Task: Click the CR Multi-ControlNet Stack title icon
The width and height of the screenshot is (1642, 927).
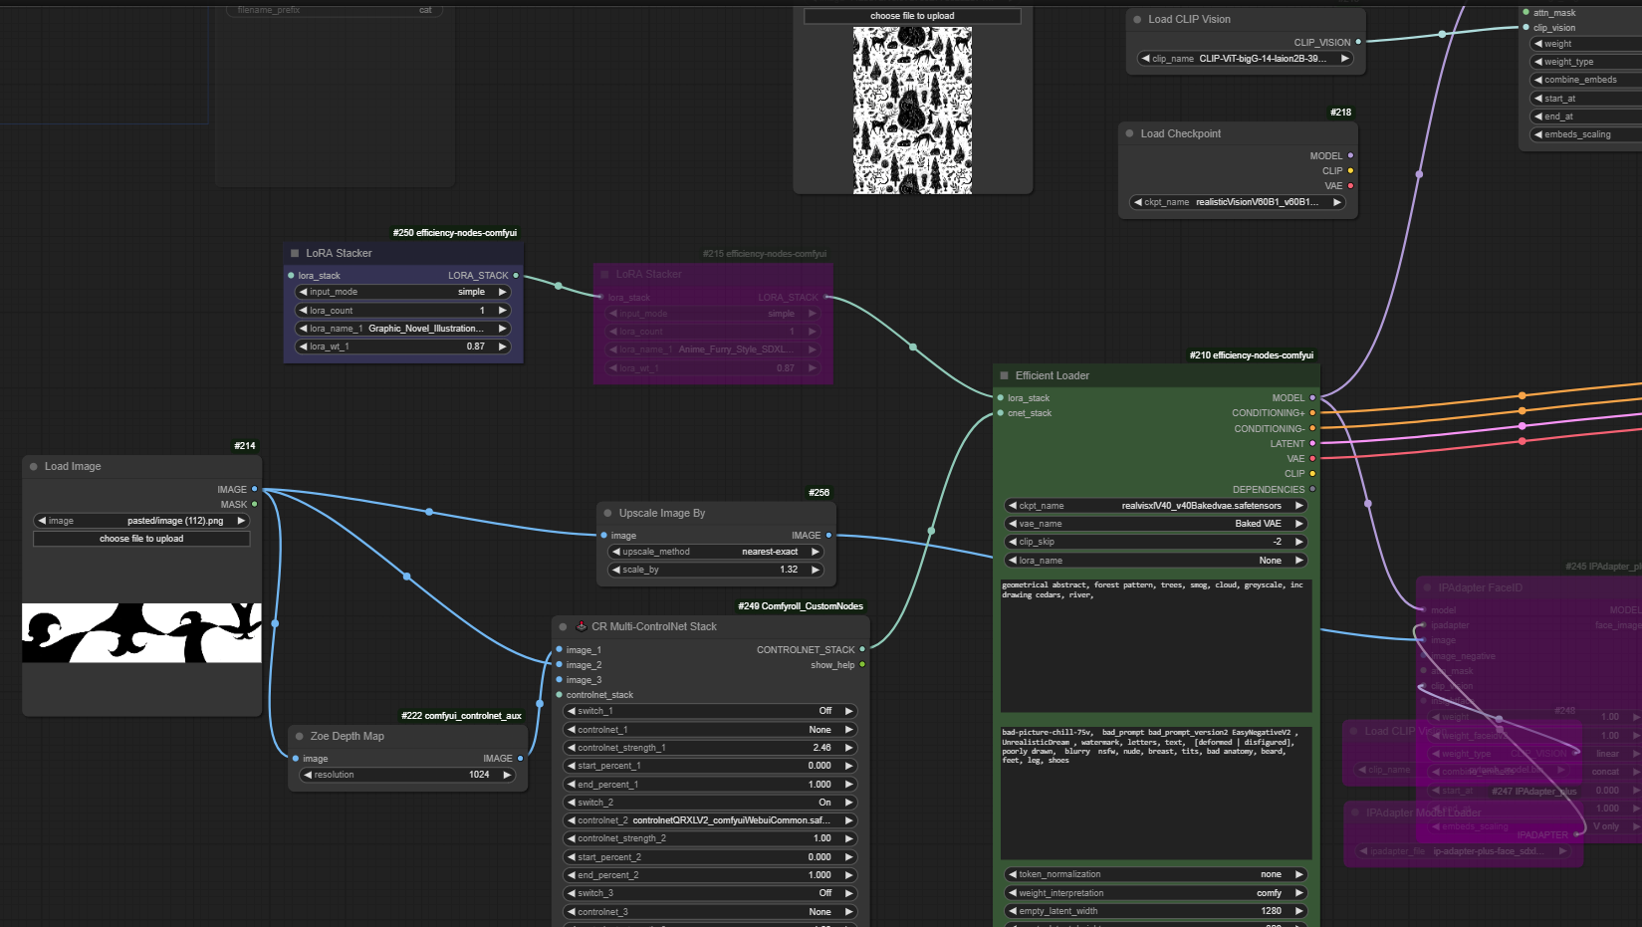Action: 582,627
